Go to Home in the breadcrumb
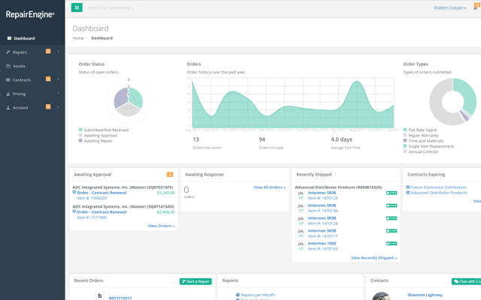 pos(78,38)
